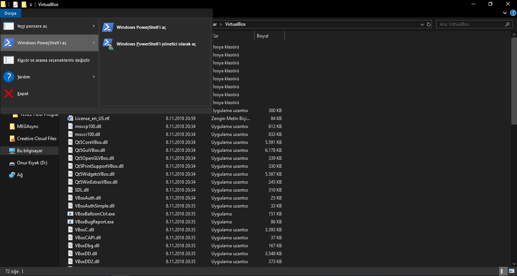
Task: Click the New folder quick access icon
Action: pos(24,5)
